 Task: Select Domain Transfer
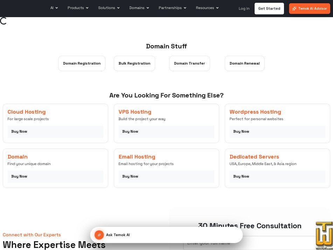[x=189, y=63]
